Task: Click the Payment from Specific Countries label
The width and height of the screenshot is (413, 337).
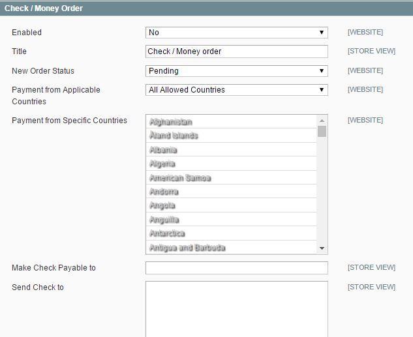Action: [69, 121]
